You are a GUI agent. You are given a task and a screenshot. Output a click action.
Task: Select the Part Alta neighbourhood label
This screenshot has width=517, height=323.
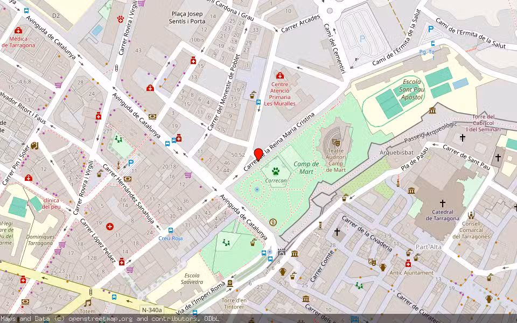tap(428, 247)
